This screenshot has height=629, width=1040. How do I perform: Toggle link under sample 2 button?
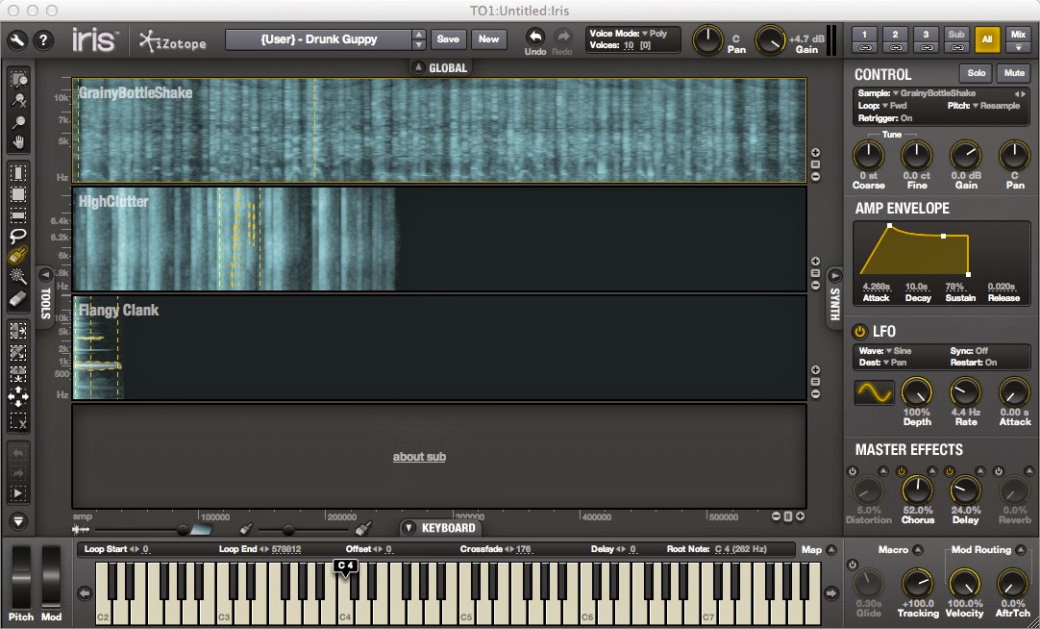896,47
